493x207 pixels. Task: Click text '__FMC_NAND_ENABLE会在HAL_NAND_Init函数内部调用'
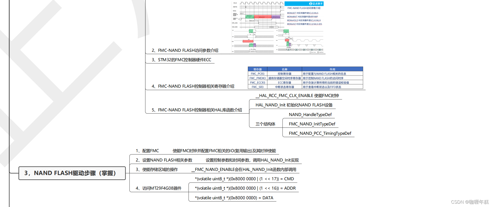coord(244,170)
